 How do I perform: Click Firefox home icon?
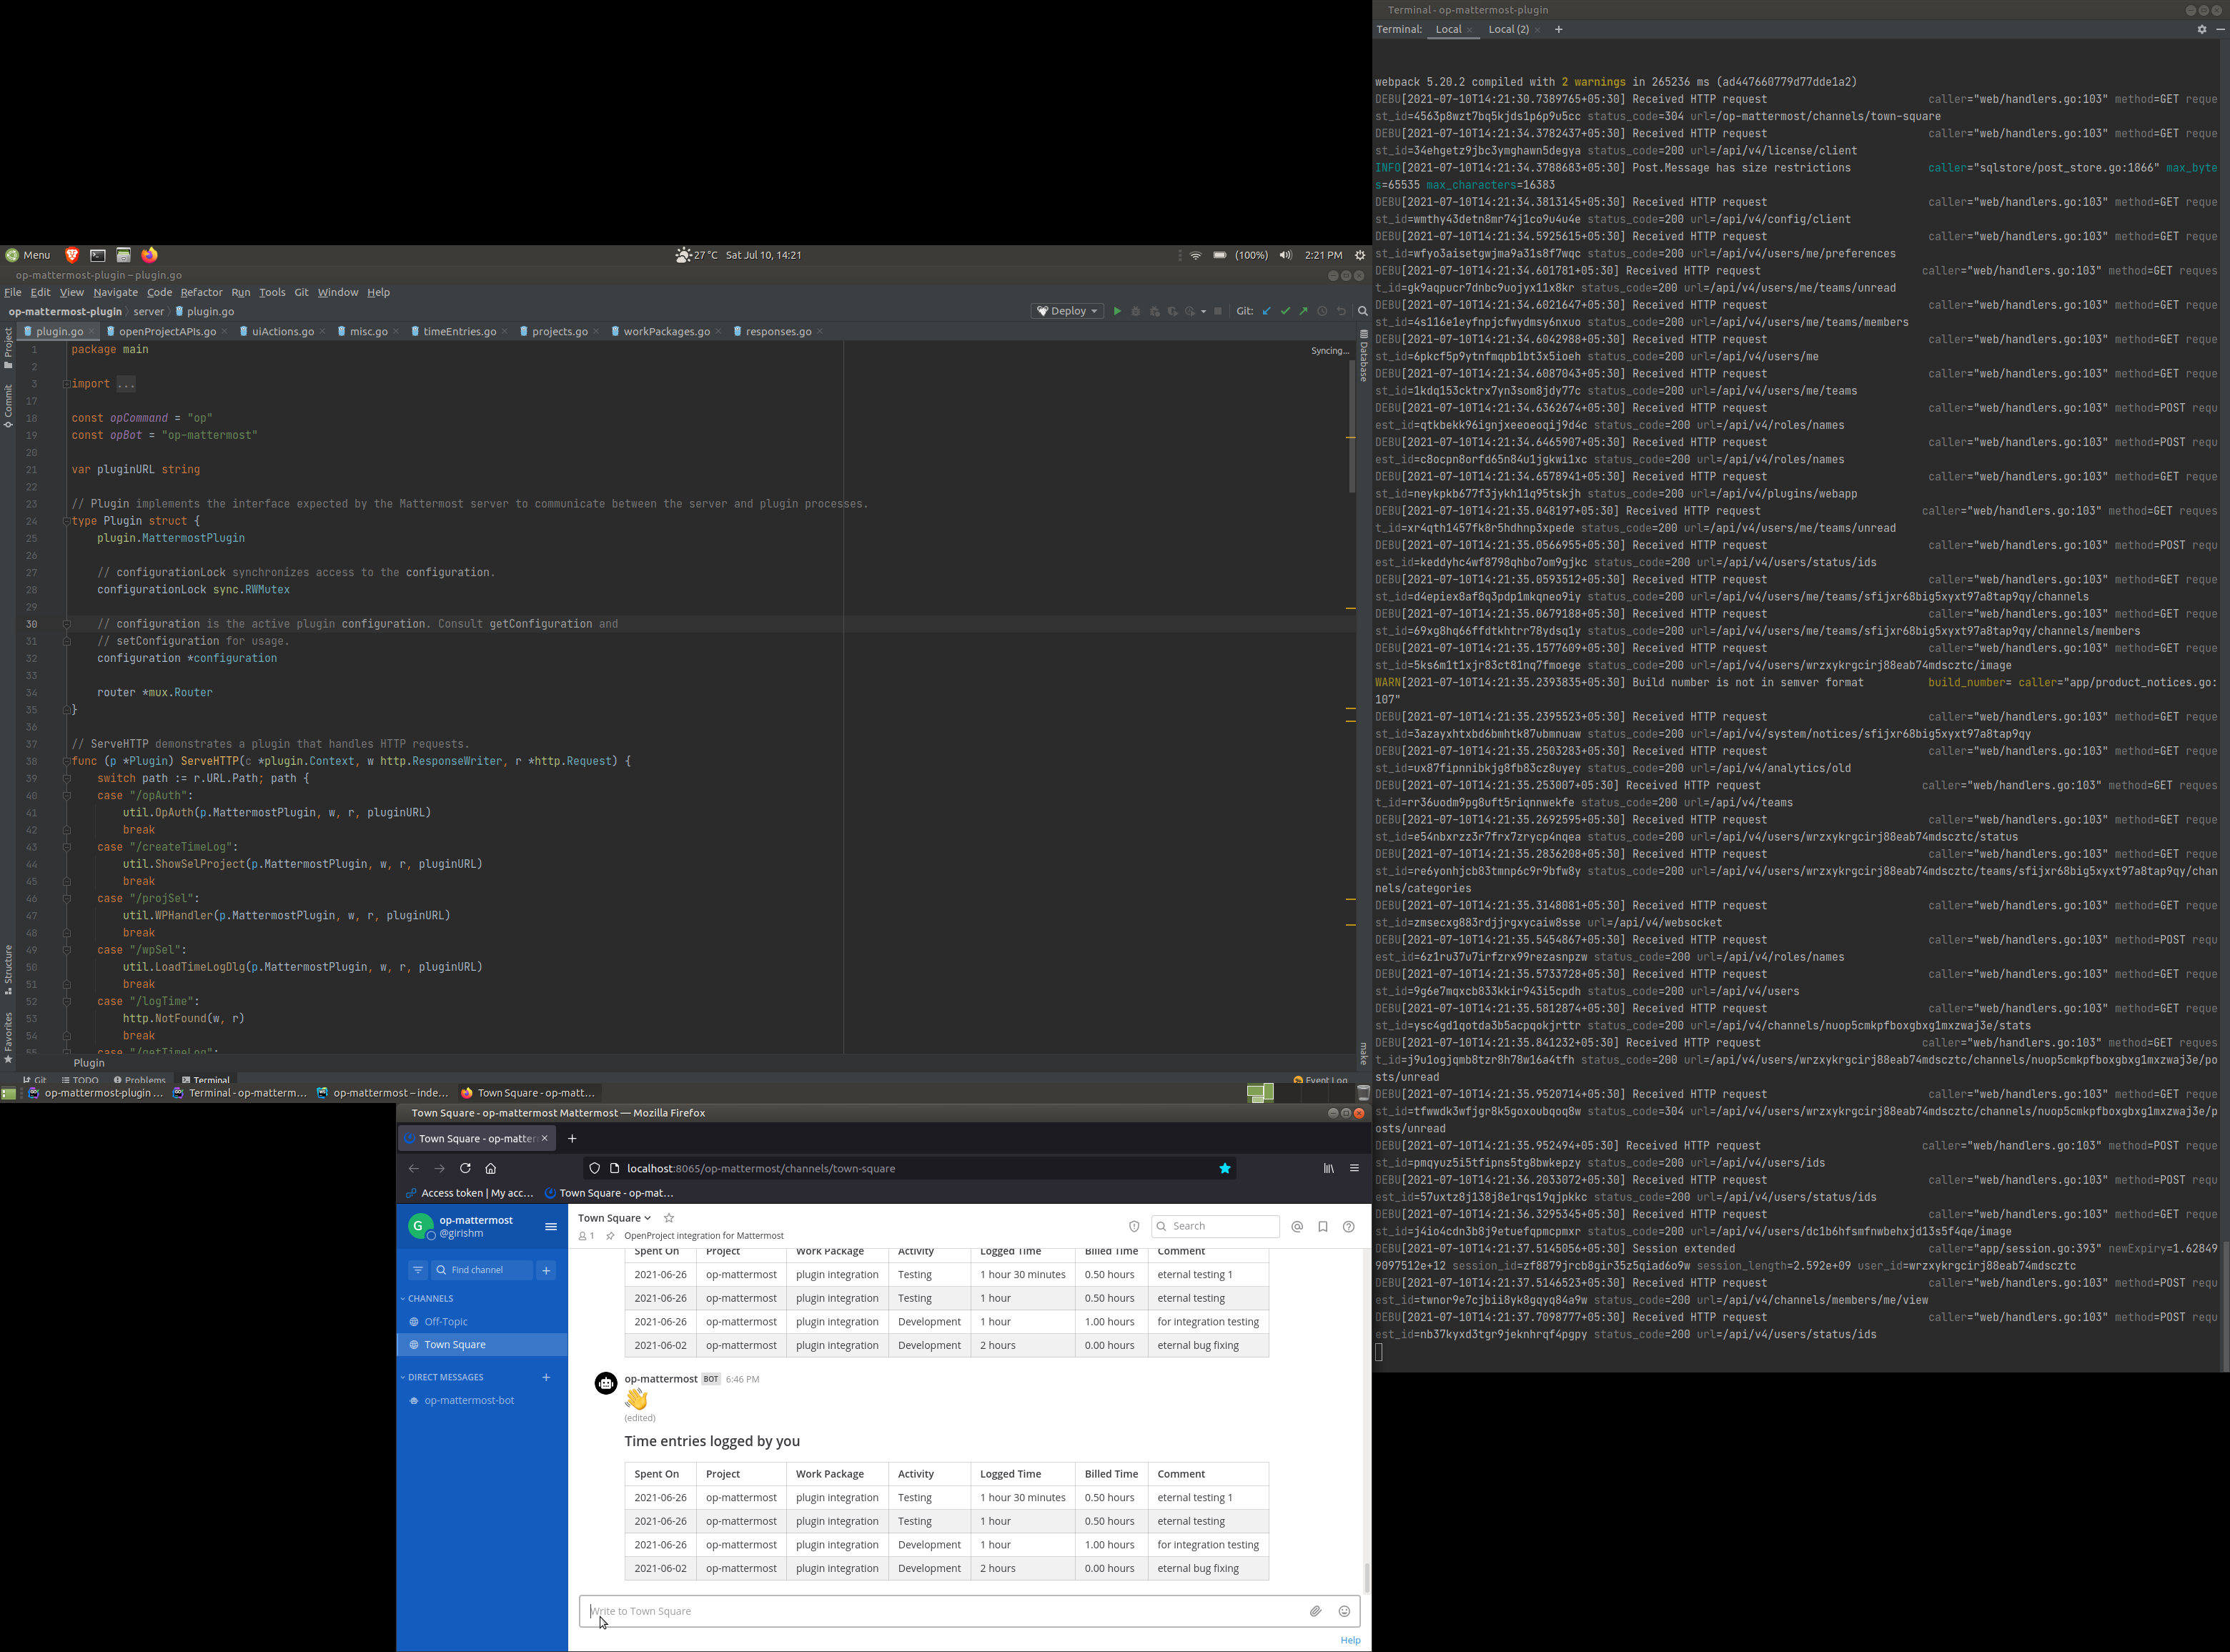[491, 1168]
